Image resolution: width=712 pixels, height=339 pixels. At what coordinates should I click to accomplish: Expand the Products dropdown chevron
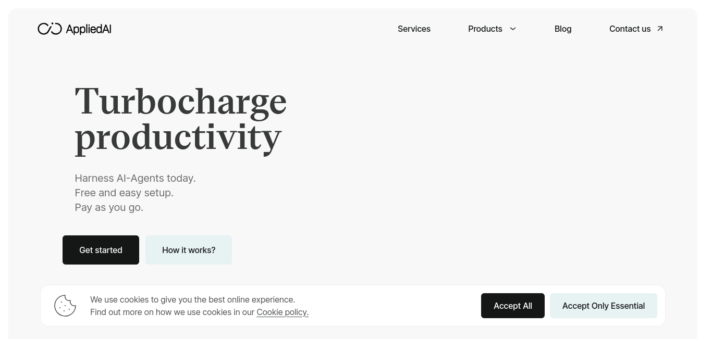click(513, 29)
